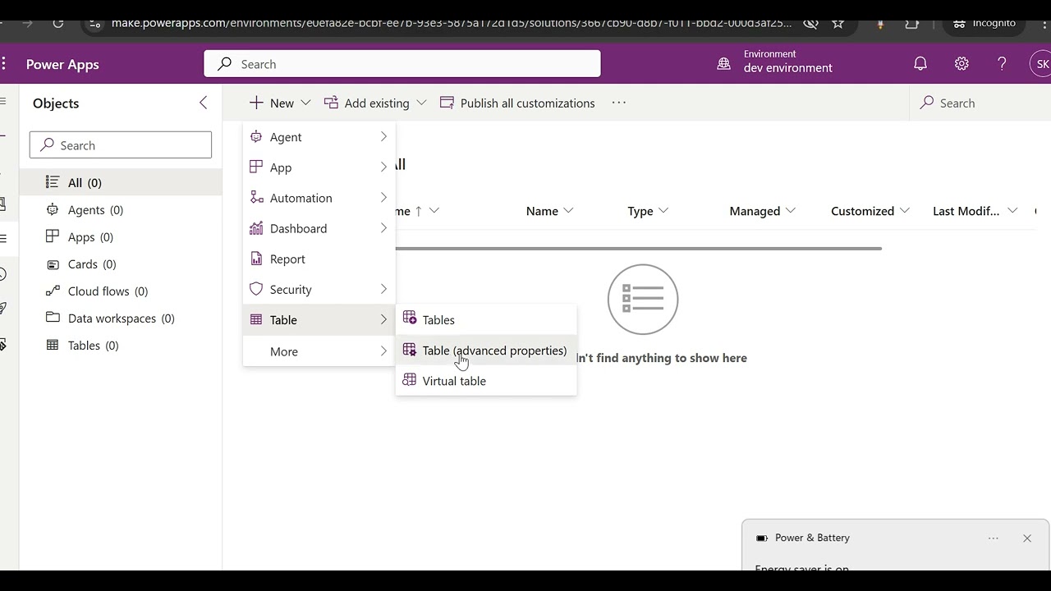Image resolution: width=1051 pixels, height=591 pixels.
Task: Open the notifications bell icon
Action: [x=920, y=64]
